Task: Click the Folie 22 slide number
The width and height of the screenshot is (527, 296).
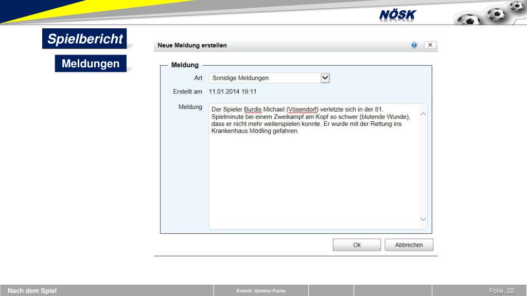Action: point(501,291)
